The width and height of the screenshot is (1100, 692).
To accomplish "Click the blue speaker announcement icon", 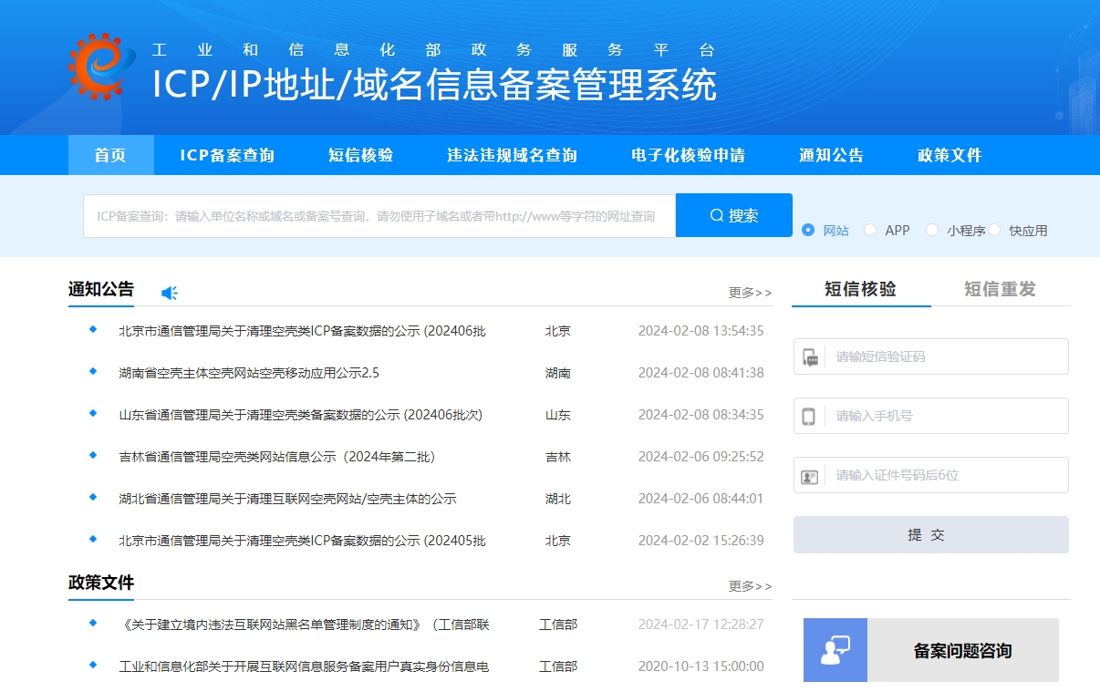I will [170, 293].
